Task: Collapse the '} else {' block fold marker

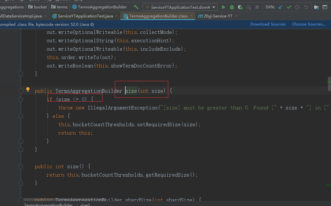Action: point(21,116)
